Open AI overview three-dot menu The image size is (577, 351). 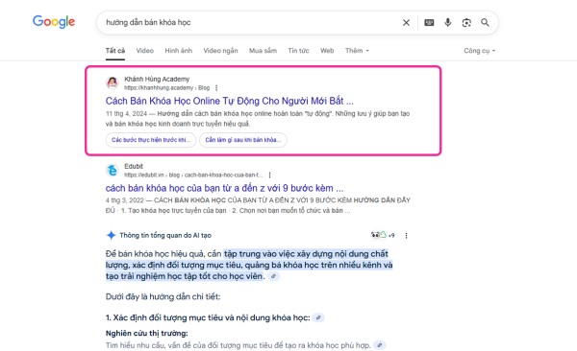coord(406,236)
